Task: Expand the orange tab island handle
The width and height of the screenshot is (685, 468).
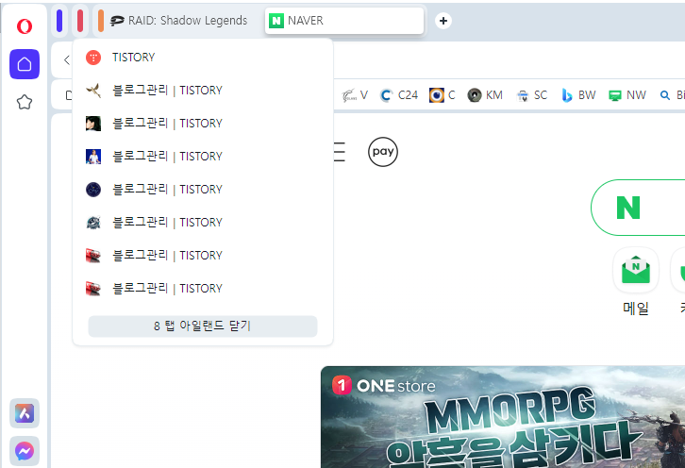Action: click(101, 21)
